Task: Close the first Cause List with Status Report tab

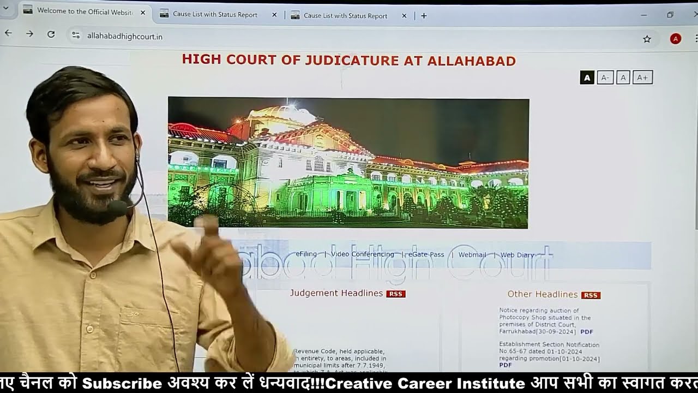Action: pyautogui.click(x=274, y=15)
